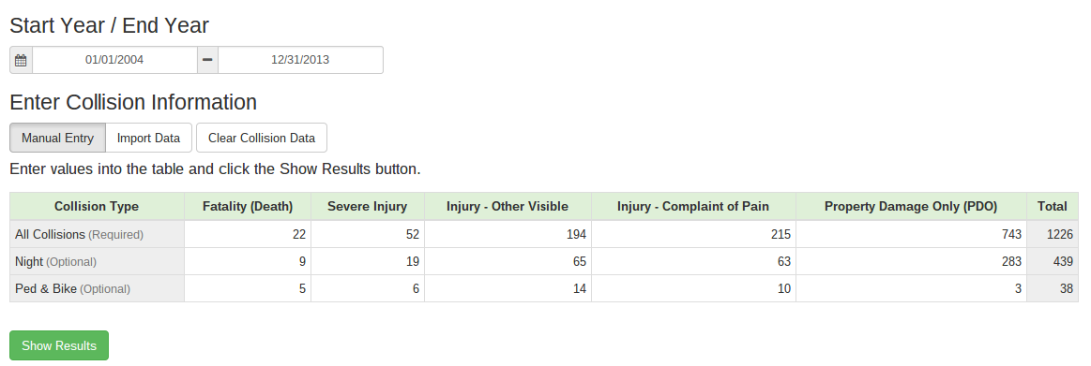The image size is (1091, 366).
Task: Click the Collision Type column header
Action: [97, 206]
